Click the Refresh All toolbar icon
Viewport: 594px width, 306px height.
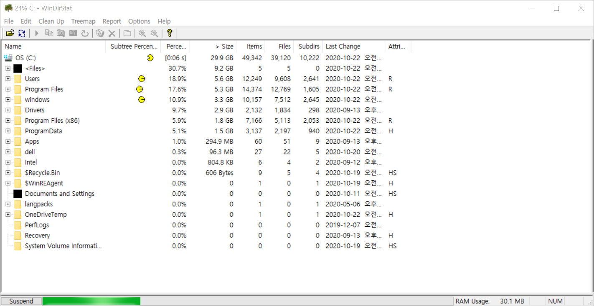pyautogui.click(x=22, y=33)
